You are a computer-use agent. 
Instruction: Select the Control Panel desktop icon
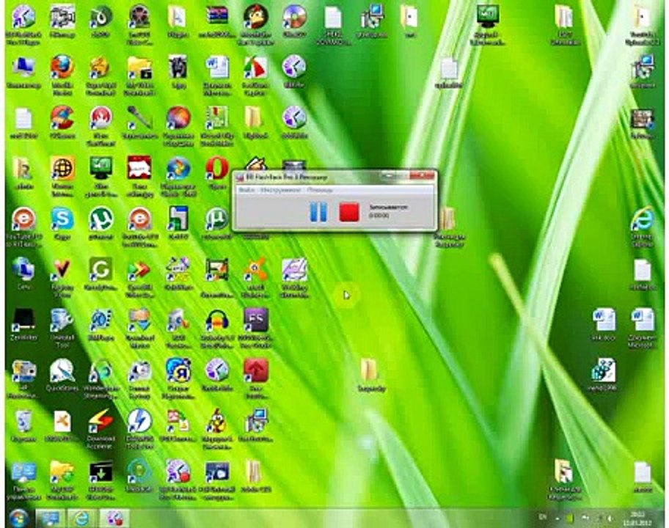23,480
